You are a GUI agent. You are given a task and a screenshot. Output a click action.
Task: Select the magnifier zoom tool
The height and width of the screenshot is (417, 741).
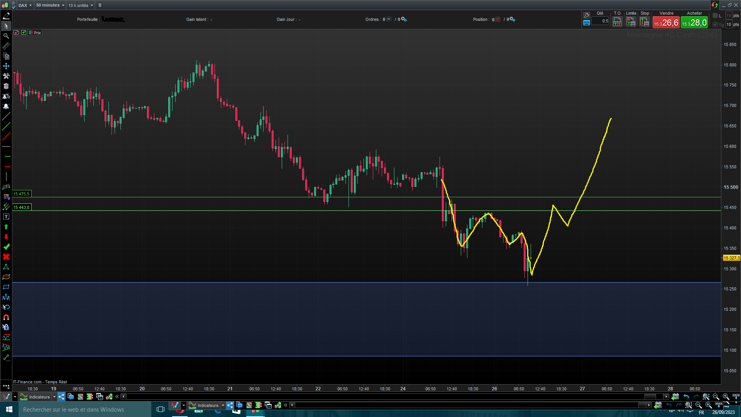point(6,36)
